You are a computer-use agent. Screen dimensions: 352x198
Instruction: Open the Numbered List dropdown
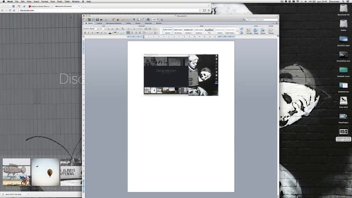pyautogui.click(x=135, y=29)
